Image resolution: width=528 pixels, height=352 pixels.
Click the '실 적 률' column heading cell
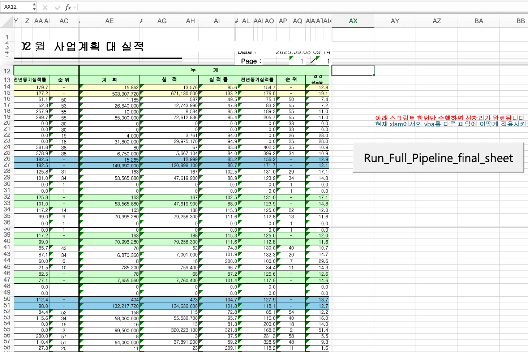coord(218,80)
